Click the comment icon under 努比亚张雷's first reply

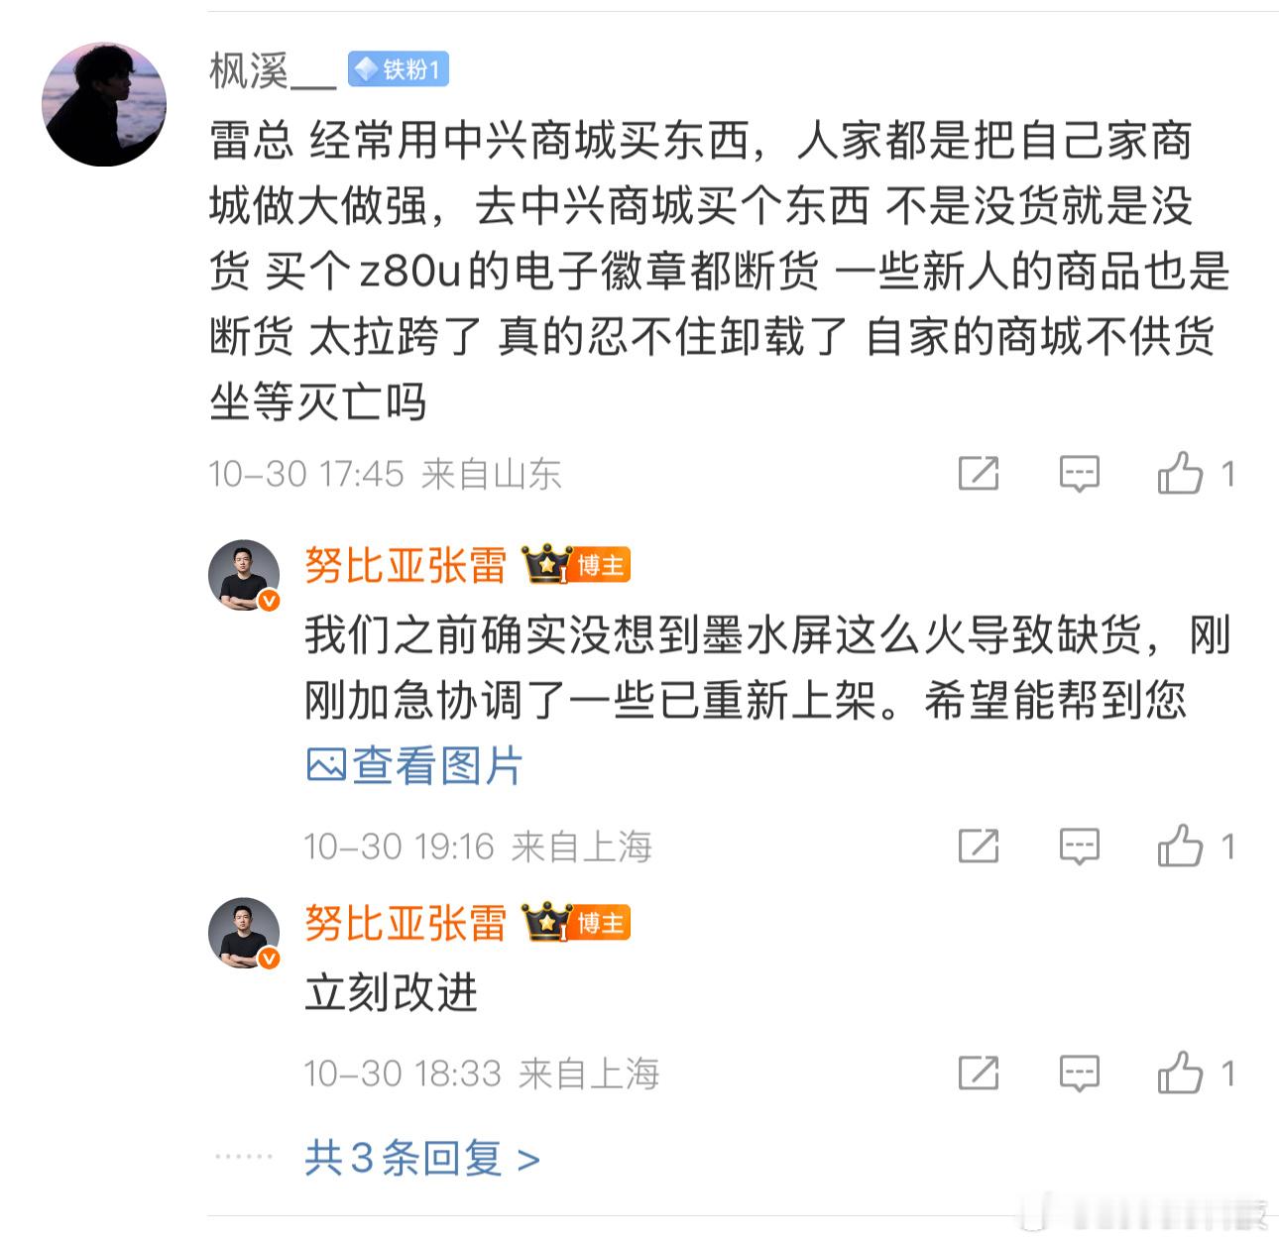(x=1080, y=847)
